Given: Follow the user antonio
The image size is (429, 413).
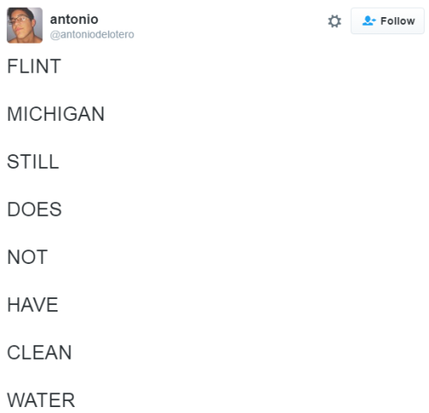Looking at the screenshot, I should (x=388, y=21).
